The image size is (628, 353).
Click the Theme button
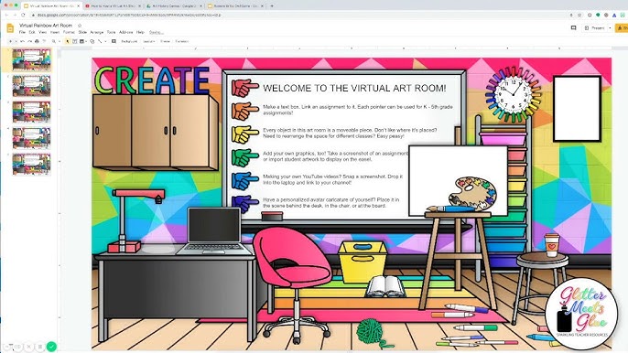tap(165, 41)
